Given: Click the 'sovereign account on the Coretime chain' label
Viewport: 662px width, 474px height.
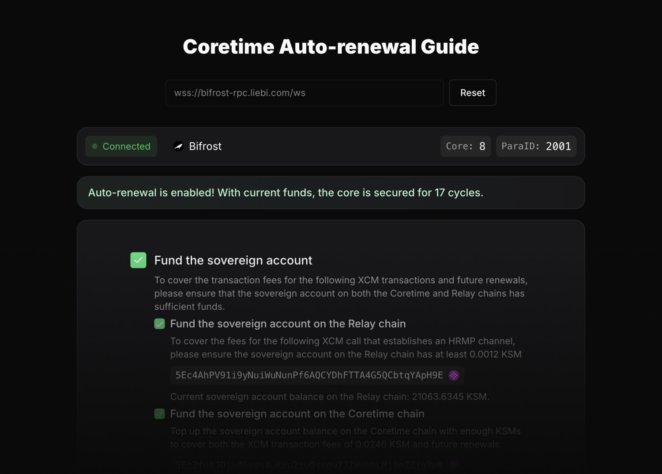Looking at the screenshot, I should pos(297,414).
